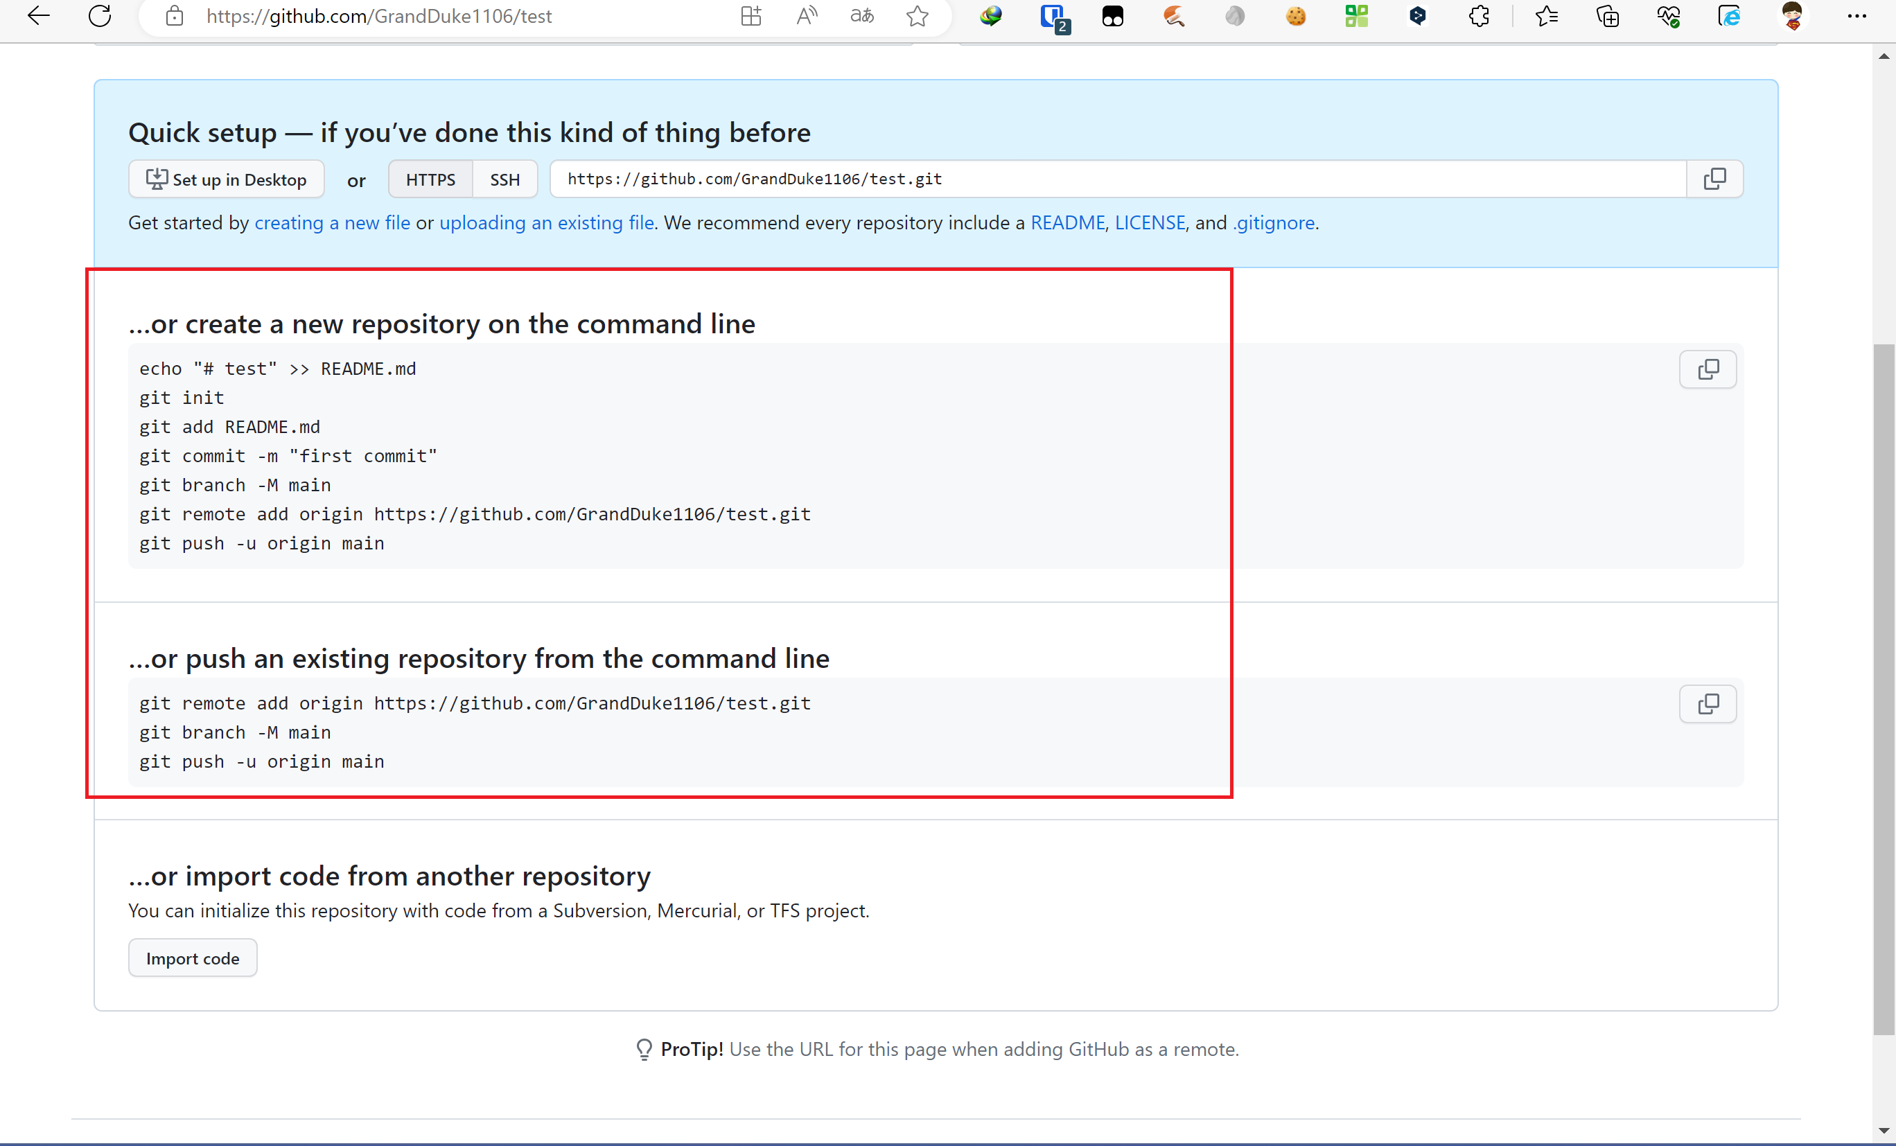Open Bitwarden extension with badge 2
Screen dimensions: 1896x1146
tap(1053, 18)
